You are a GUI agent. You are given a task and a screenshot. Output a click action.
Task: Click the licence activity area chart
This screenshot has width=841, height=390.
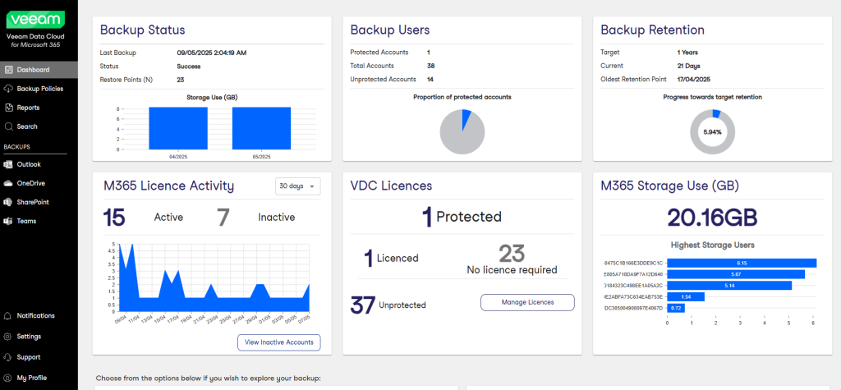[214, 278]
